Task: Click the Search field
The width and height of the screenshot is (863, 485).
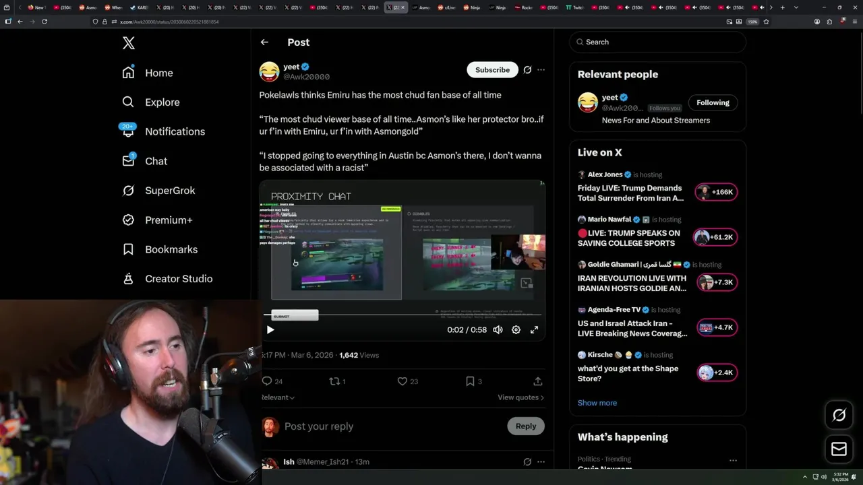Action: click(x=657, y=42)
